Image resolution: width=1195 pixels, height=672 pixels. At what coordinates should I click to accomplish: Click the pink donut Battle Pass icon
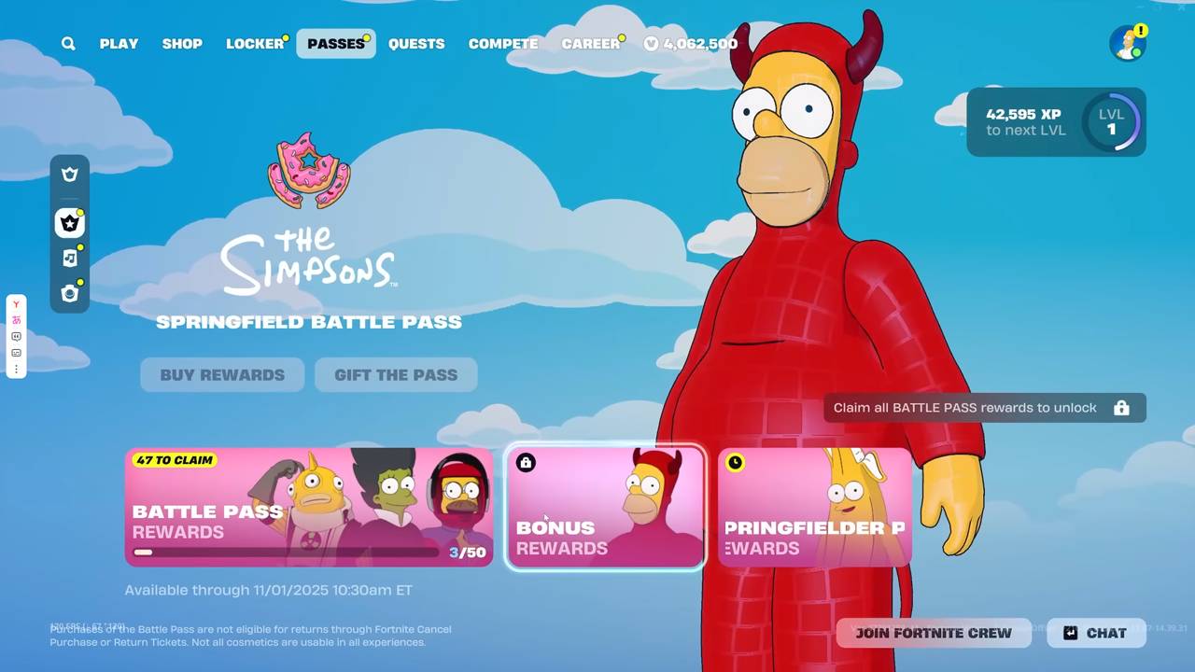309,170
